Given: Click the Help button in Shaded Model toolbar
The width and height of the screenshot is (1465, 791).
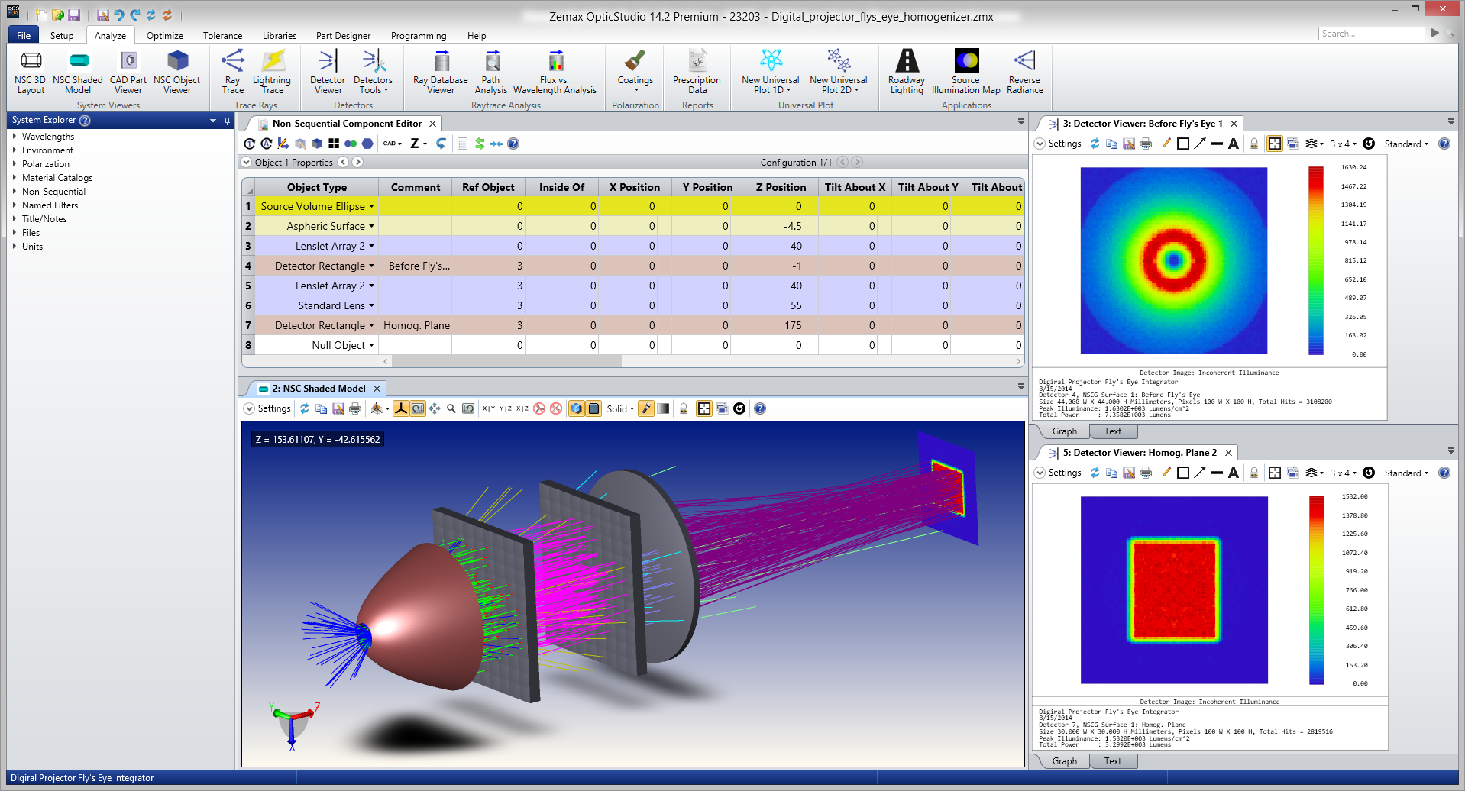Looking at the screenshot, I should pos(760,408).
